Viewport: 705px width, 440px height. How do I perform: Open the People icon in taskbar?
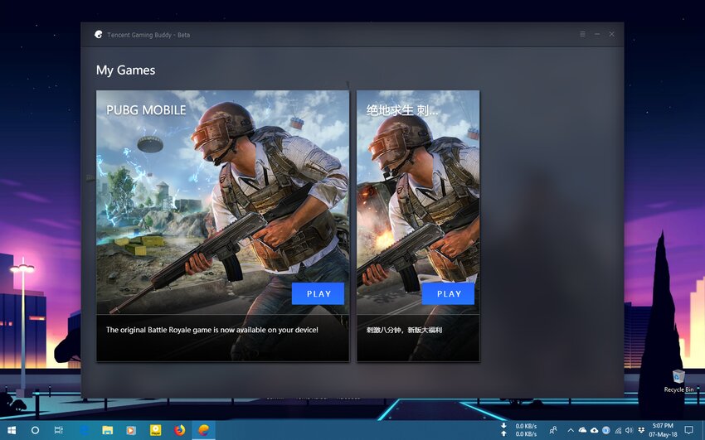(553, 430)
